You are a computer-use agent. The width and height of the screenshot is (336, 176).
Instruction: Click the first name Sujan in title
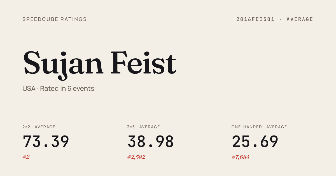coord(63,63)
